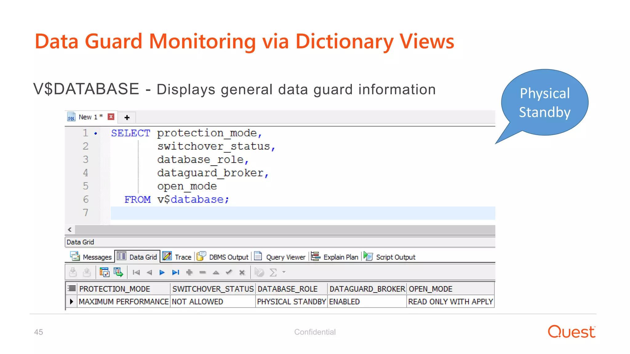Open the grid column chooser icon
The width and height of the screenshot is (630, 354).
[x=72, y=288]
